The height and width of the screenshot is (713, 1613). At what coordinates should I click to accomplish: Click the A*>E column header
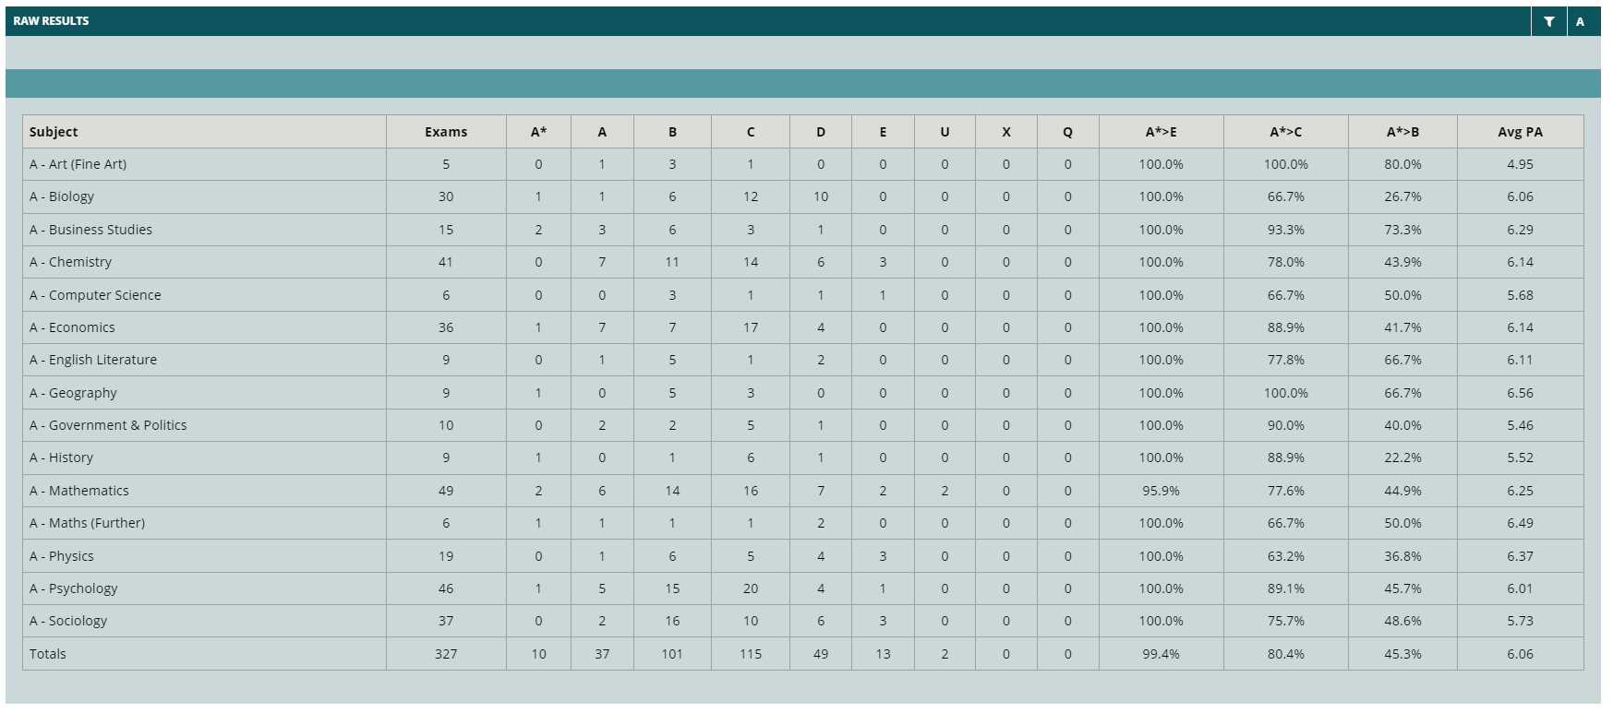[x=1161, y=132]
